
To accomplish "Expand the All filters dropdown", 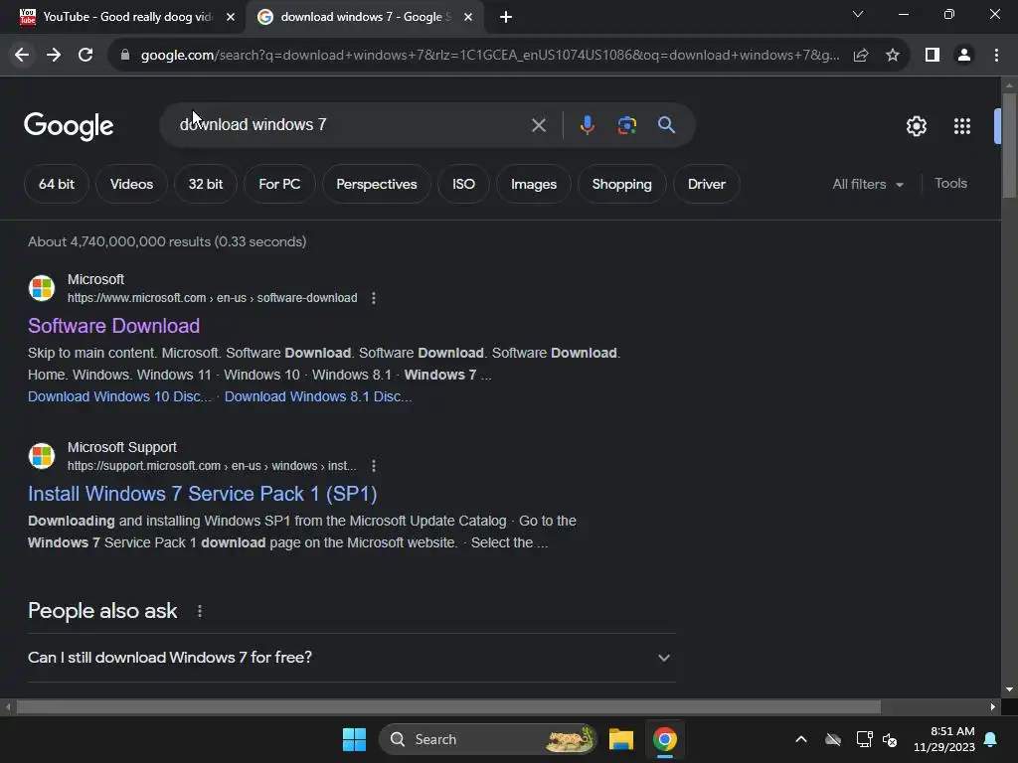I will pos(867,184).
